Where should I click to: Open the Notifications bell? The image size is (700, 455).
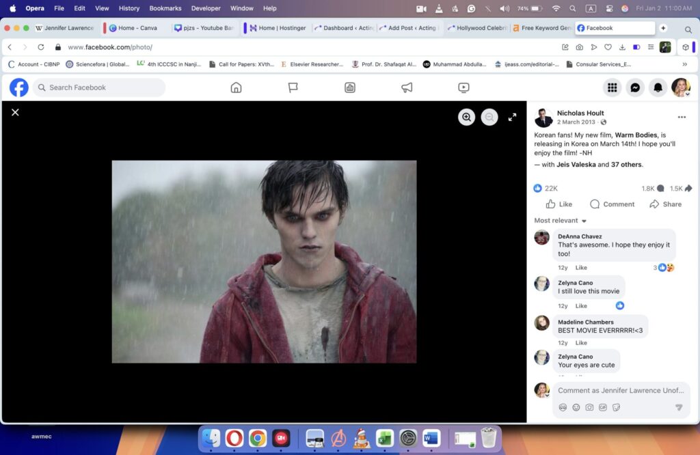[x=658, y=87]
